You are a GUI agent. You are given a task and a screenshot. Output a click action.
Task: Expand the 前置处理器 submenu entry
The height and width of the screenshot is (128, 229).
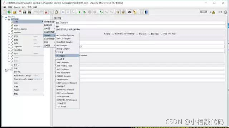pos(50,32)
